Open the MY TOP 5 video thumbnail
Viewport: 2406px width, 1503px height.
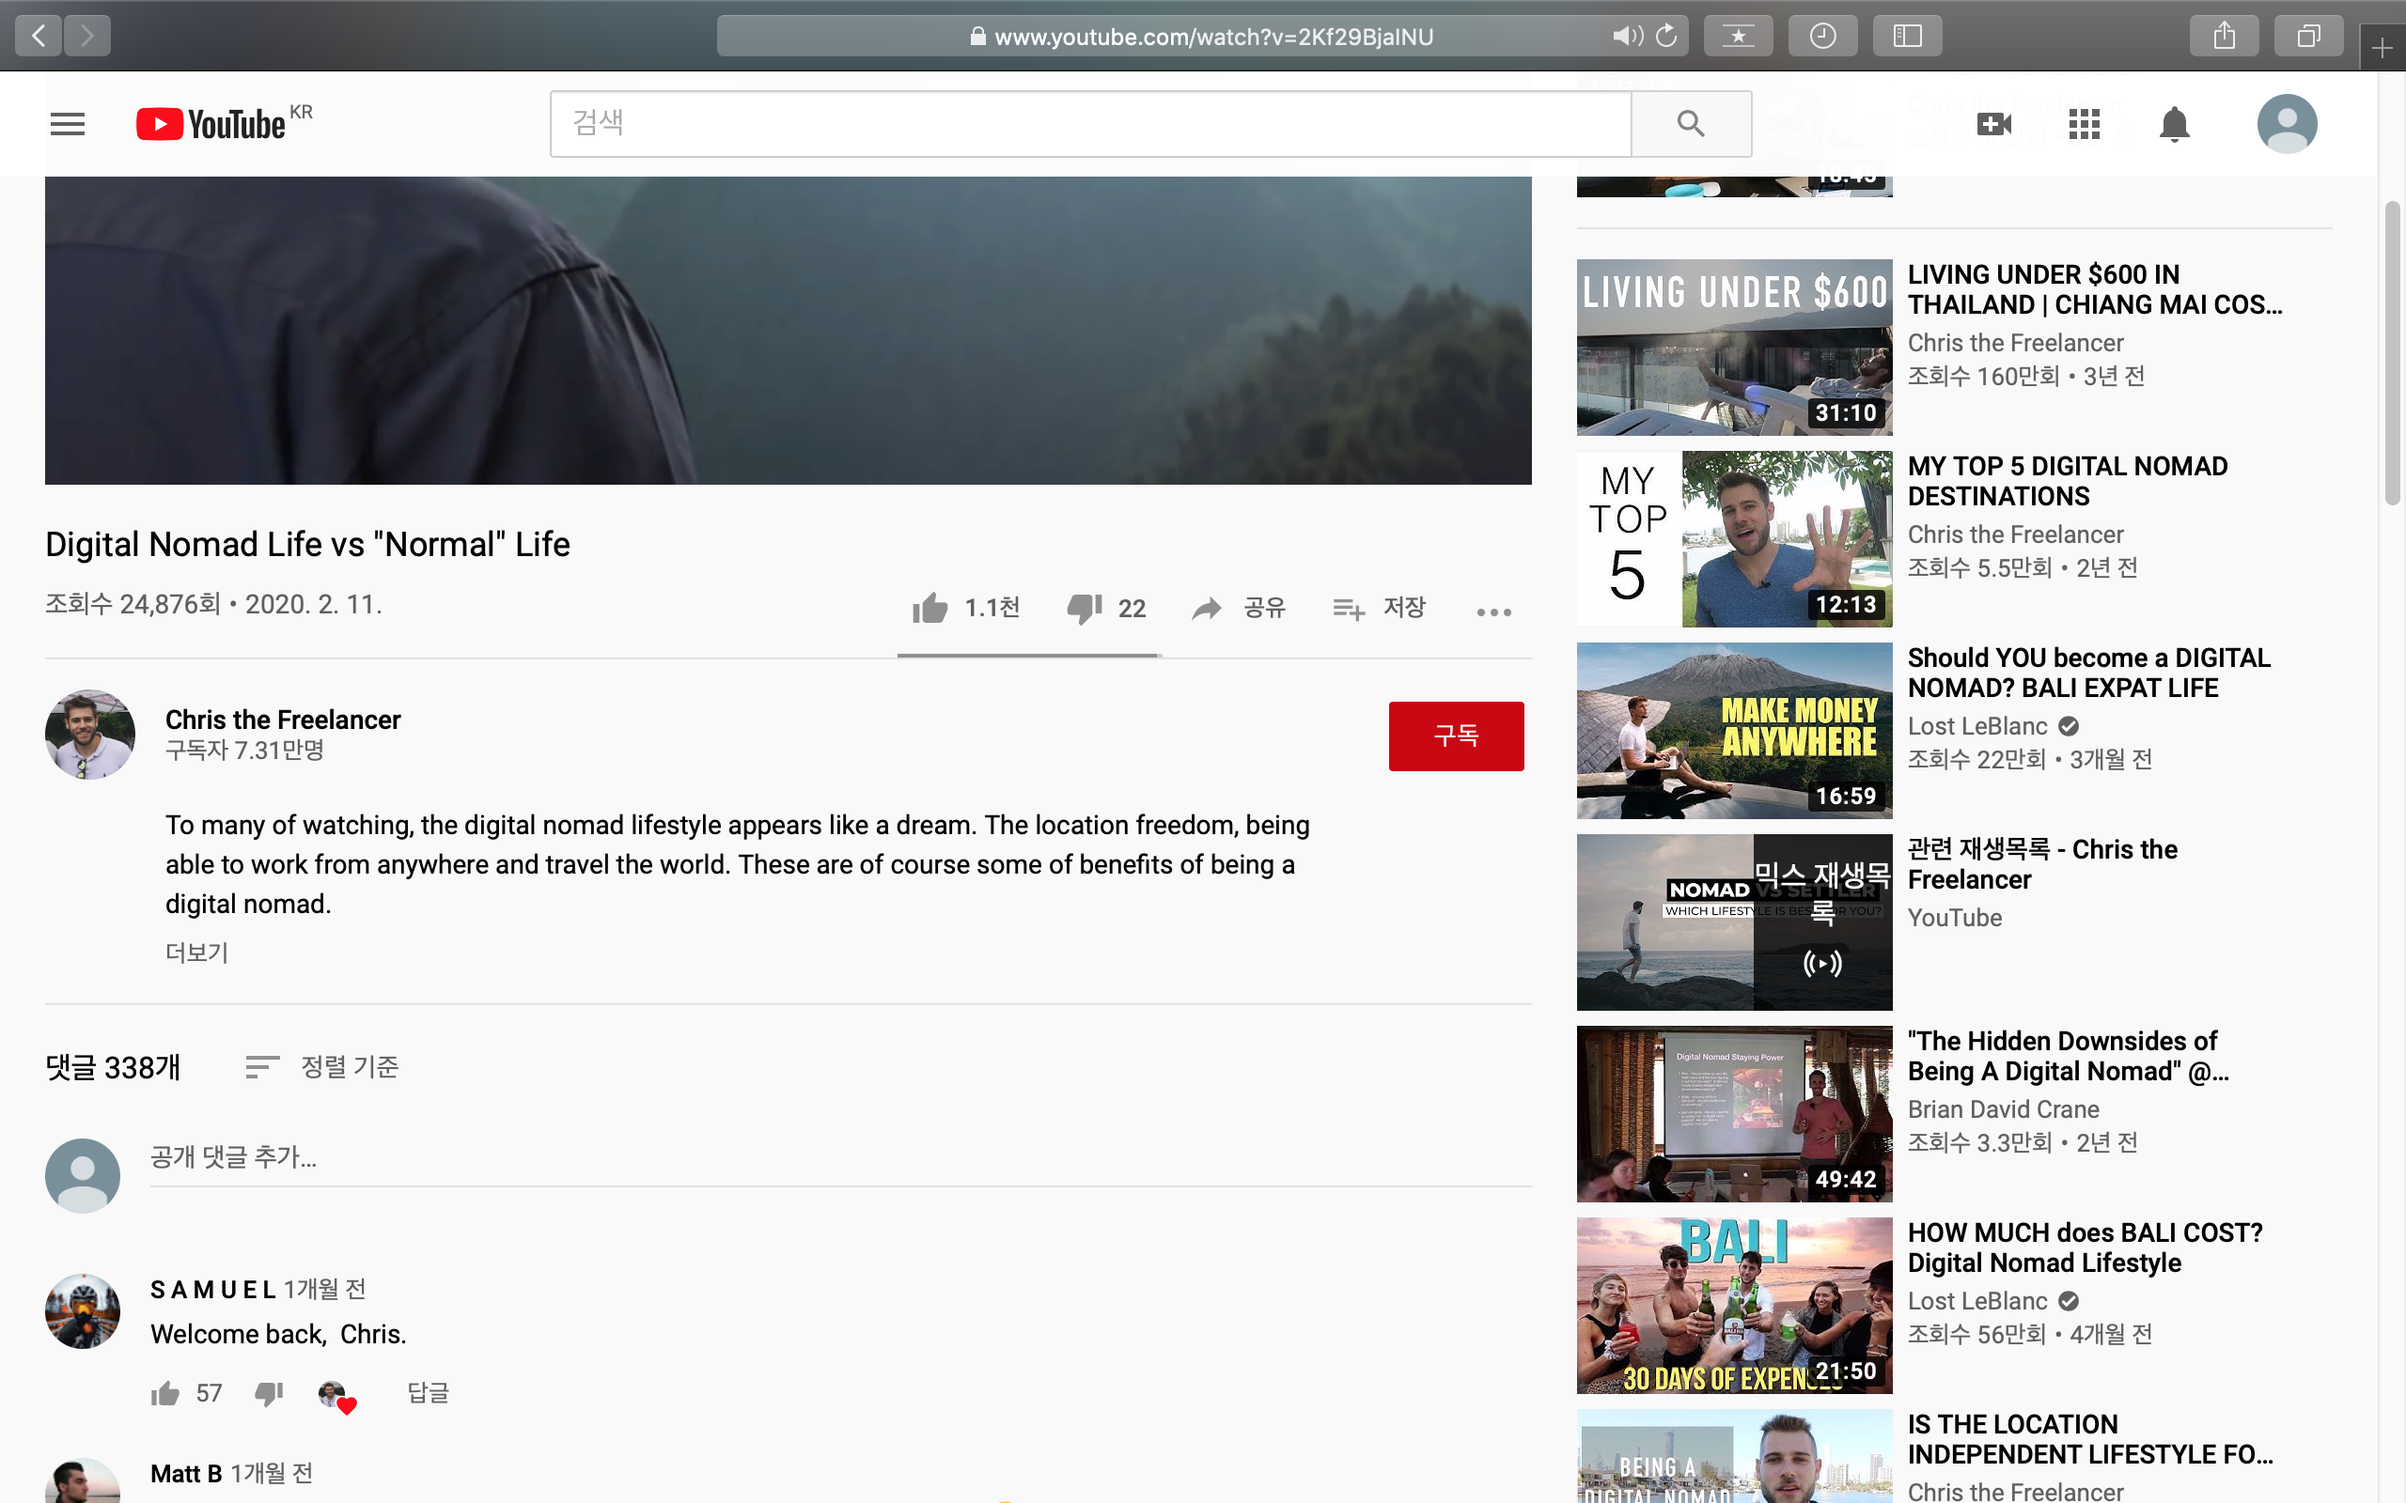tap(1734, 539)
